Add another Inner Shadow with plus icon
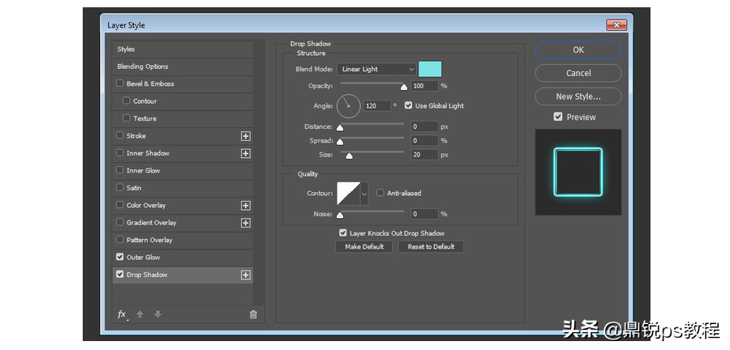Screen dimensions: 730x350 (x=245, y=153)
